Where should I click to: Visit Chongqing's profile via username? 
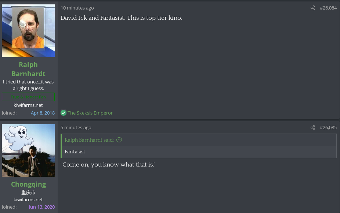pos(28,184)
